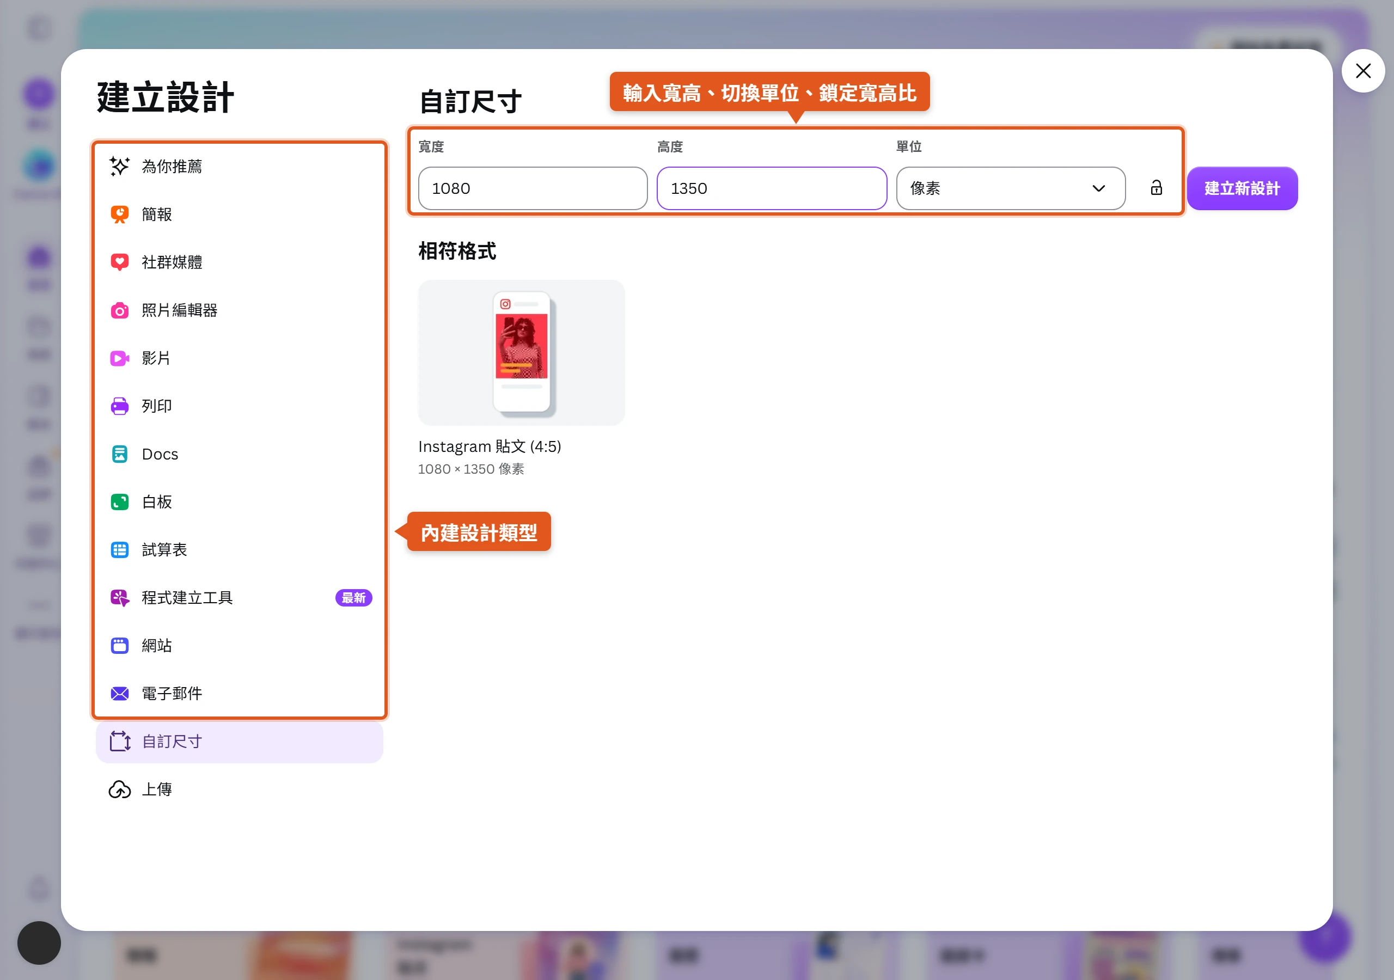Click the 影片 video icon
Viewport: 1394px width, 980px height.
[x=120, y=358]
